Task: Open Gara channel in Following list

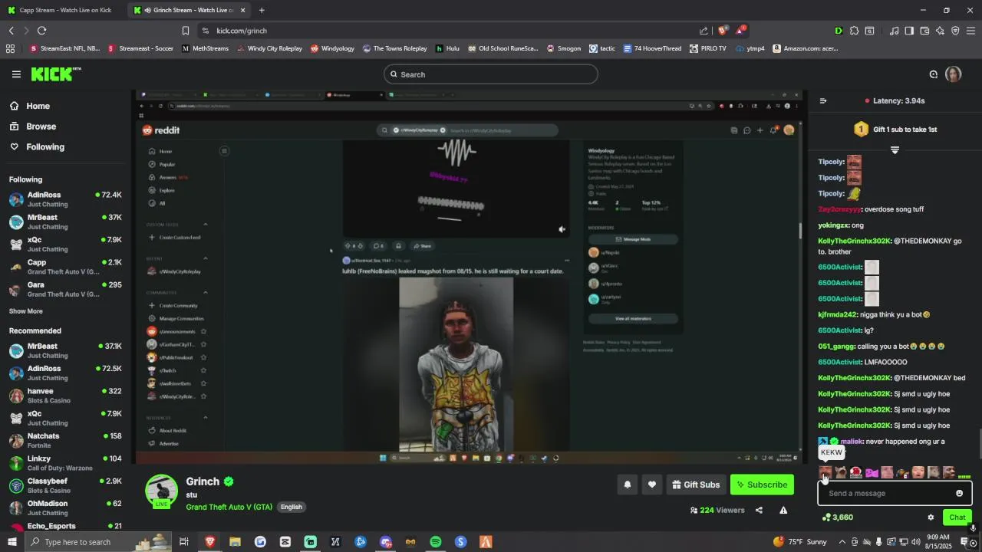Action: [65, 289]
